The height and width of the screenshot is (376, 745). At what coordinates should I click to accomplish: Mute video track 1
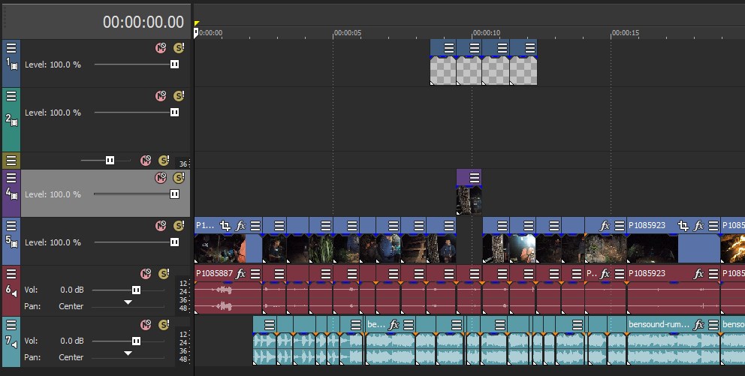160,48
